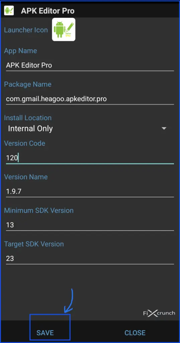The image size is (180, 343).
Task: Open the Install Location dropdown arrow
Action: 164,128
